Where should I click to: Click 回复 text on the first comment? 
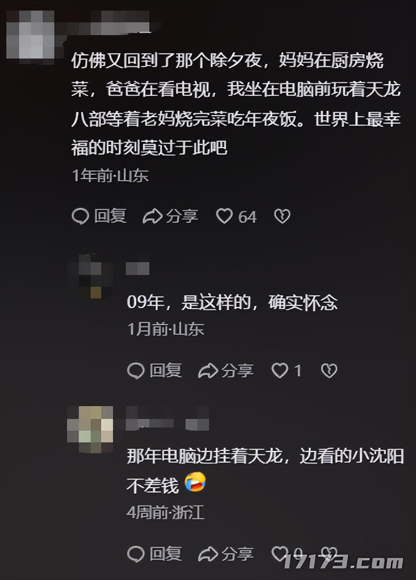(110, 216)
